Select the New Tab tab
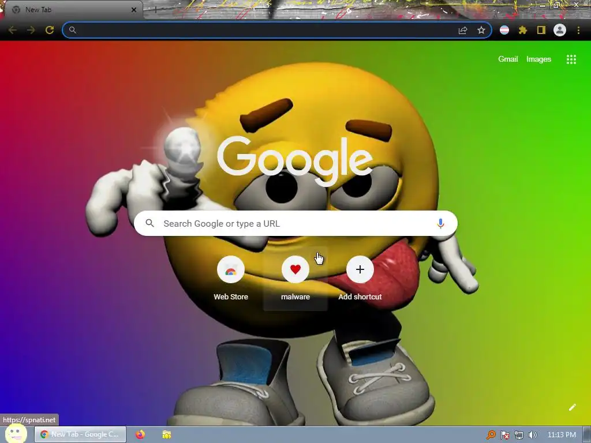This screenshot has height=443, width=591. click(x=73, y=10)
